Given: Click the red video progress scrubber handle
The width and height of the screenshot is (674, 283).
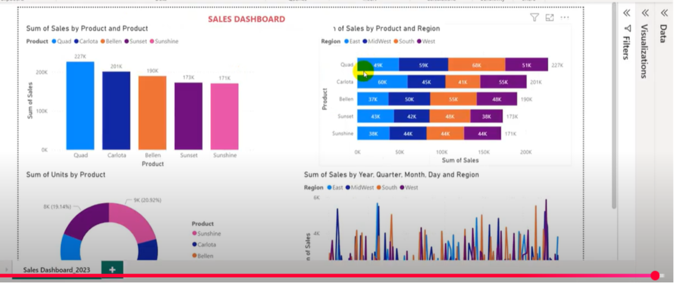Looking at the screenshot, I should (x=655, y=276).
